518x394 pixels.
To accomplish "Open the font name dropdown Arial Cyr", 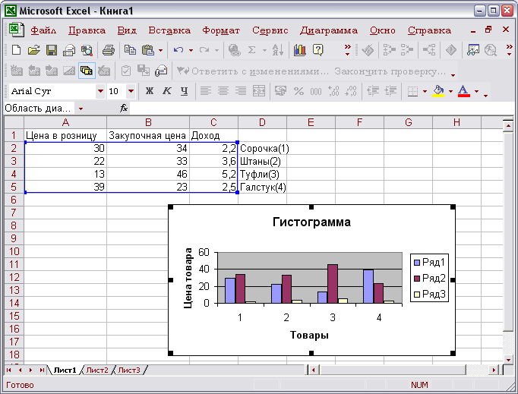I will (x=100, y=91).
